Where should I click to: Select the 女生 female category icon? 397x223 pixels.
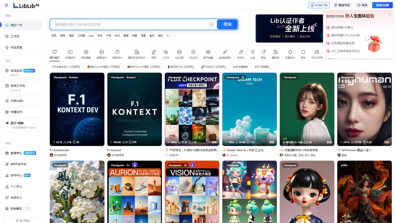[253, 52]
